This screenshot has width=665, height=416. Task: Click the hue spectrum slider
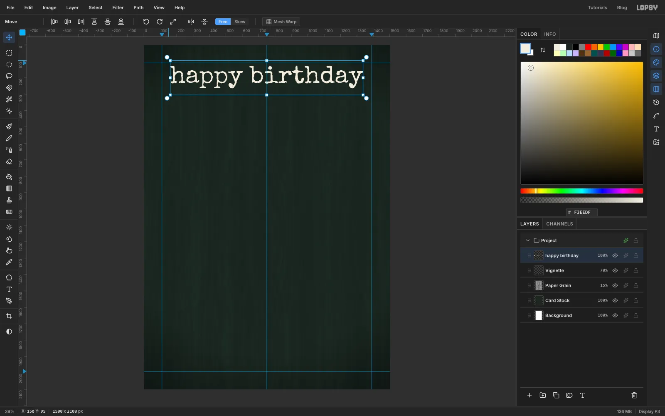coord(582,191)
